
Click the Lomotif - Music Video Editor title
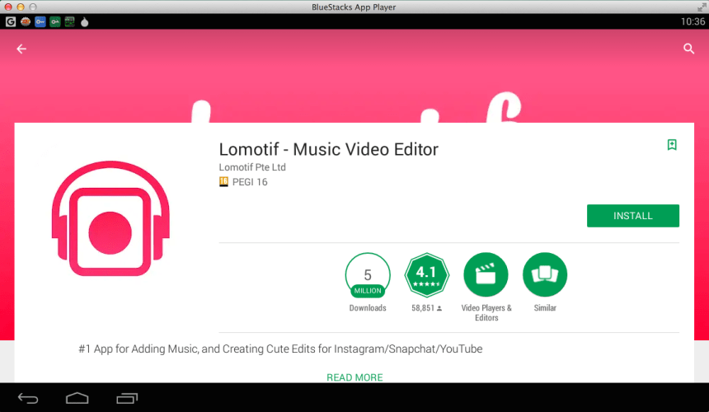coord(329,149)
